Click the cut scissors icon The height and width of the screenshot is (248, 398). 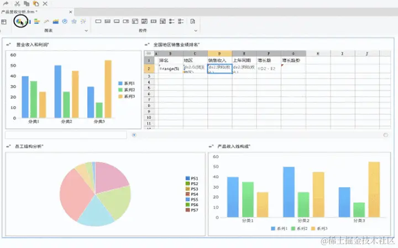coord(17,3)
